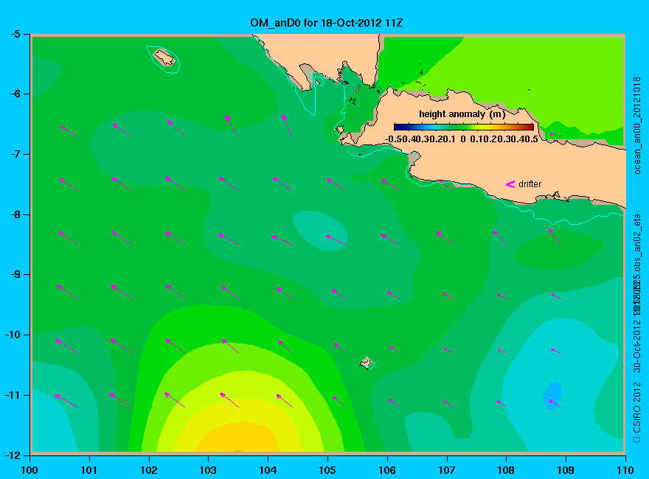Click the bright light-green sea area in the top right corner
Viewport: 649px width, 479px height.
coord(538,74)
